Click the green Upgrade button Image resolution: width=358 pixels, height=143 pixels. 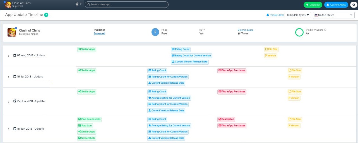tap(313, 5)
